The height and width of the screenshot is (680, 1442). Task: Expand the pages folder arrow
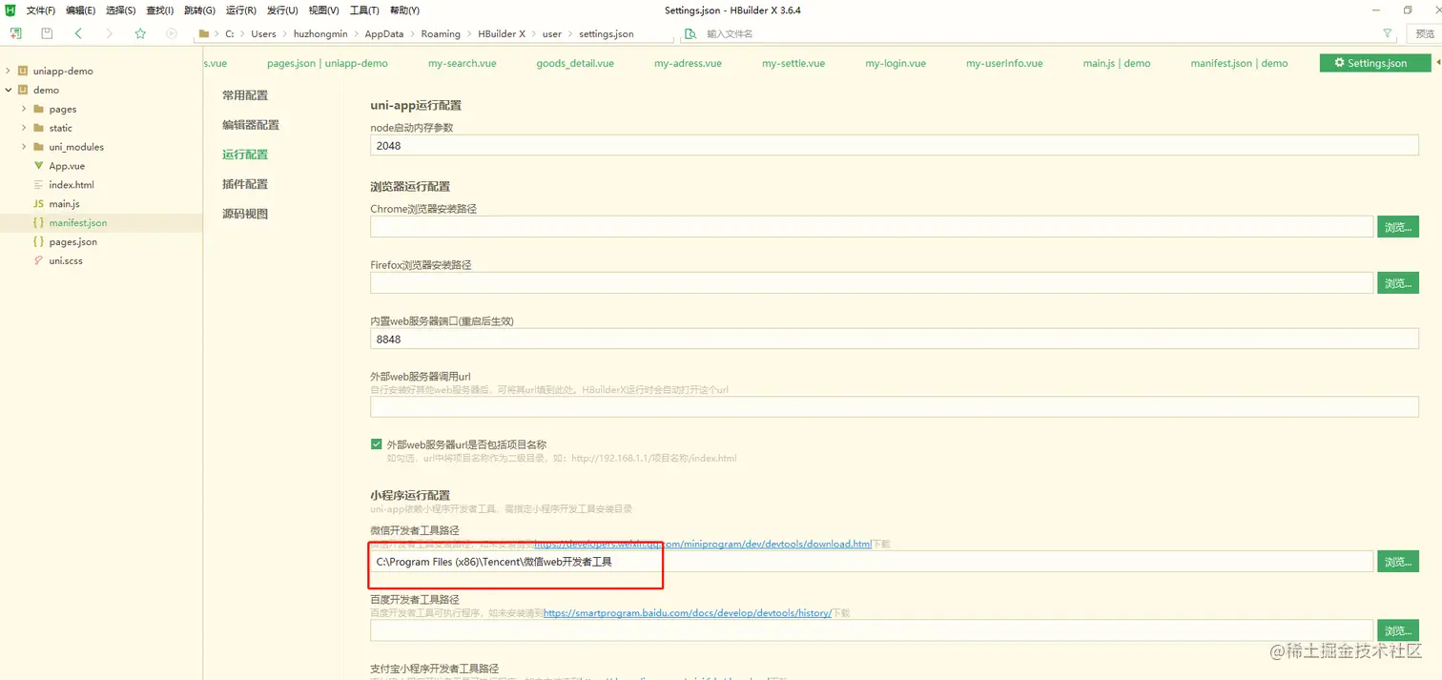(24, 109)
